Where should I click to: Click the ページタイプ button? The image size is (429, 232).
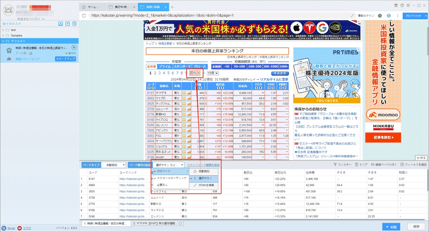tap(91, 165)
